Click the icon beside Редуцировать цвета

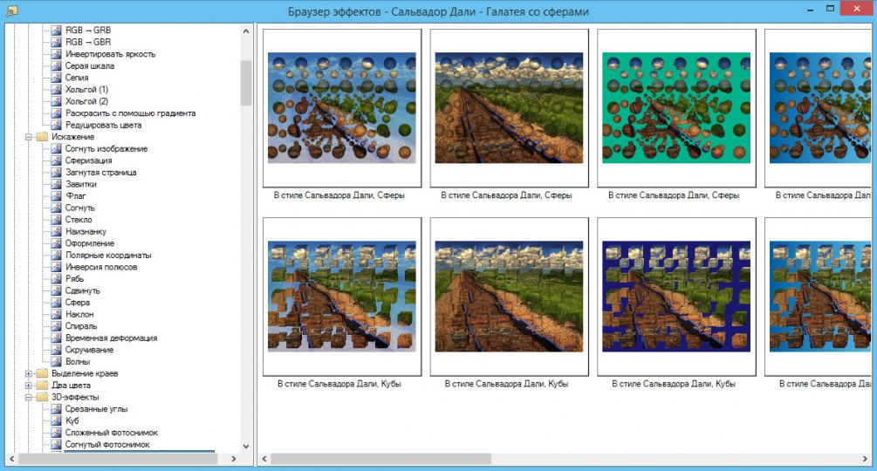(x=56, y=125)
